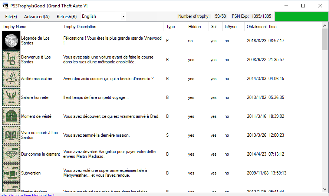
Task: Click the Subversion trophy icon
Action: [11, 173]
